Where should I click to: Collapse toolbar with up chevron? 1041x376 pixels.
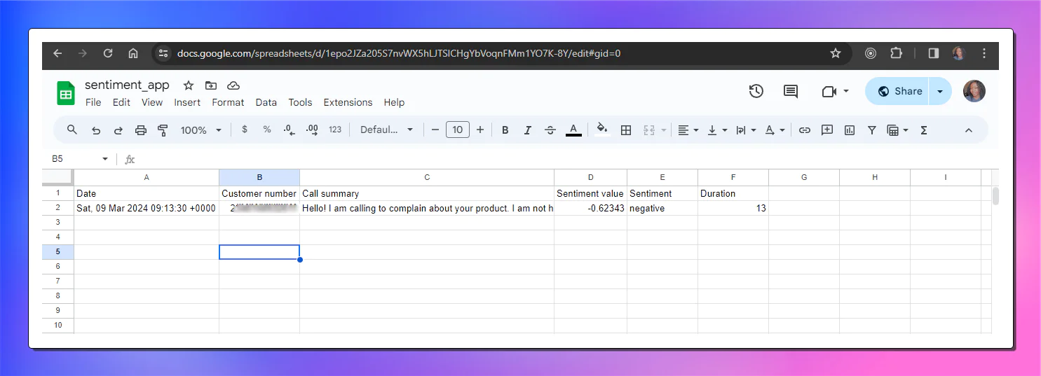969,130
